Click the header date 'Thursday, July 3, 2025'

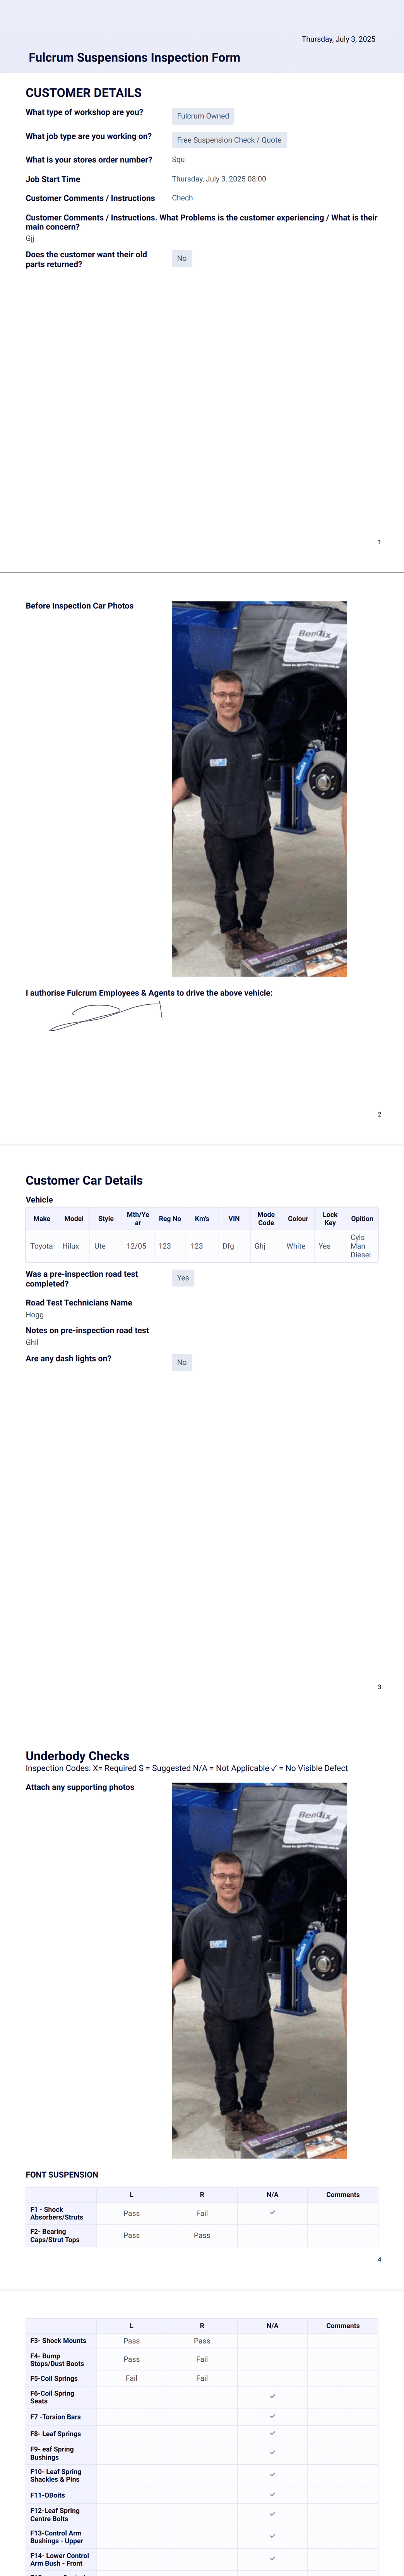pos(339,39)
